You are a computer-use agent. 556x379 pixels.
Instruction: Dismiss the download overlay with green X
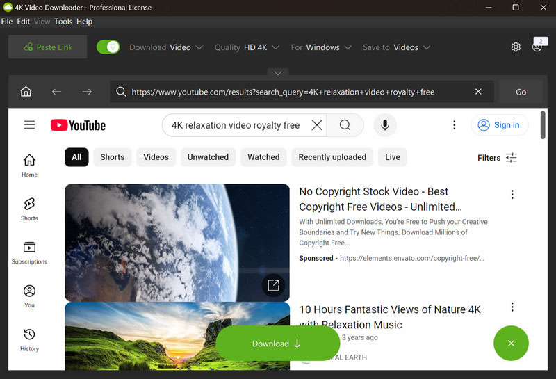point(511,343)
